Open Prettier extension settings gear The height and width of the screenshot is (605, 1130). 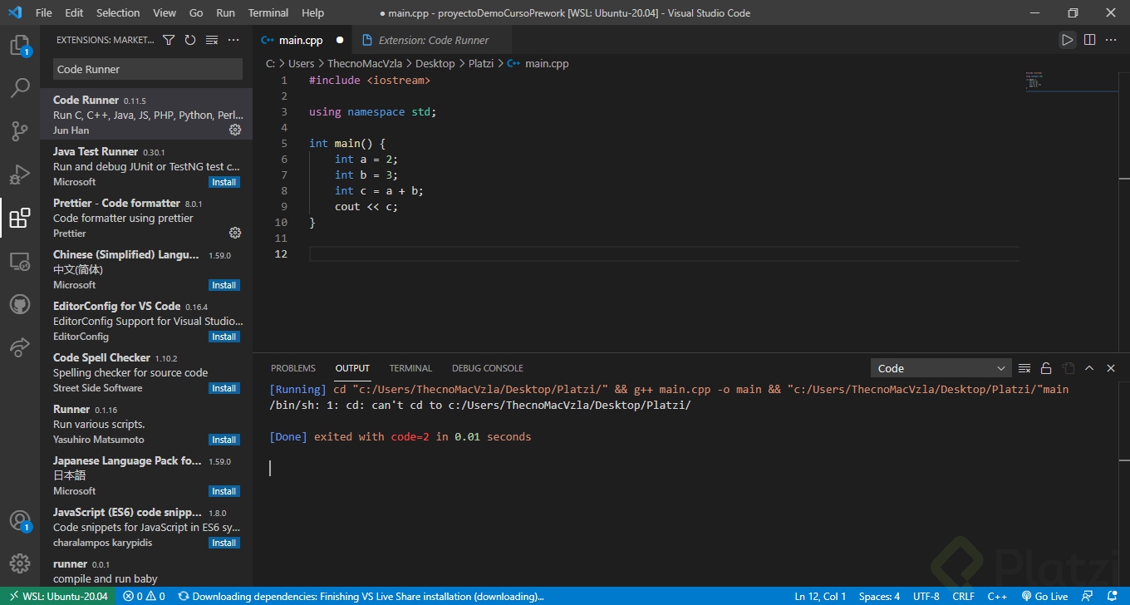(235, 233)
